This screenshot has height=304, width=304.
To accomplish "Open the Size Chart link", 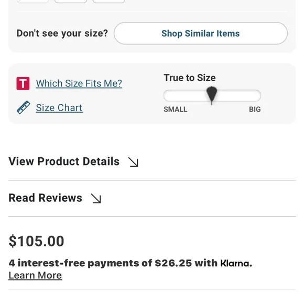I will tap(59, 107).
